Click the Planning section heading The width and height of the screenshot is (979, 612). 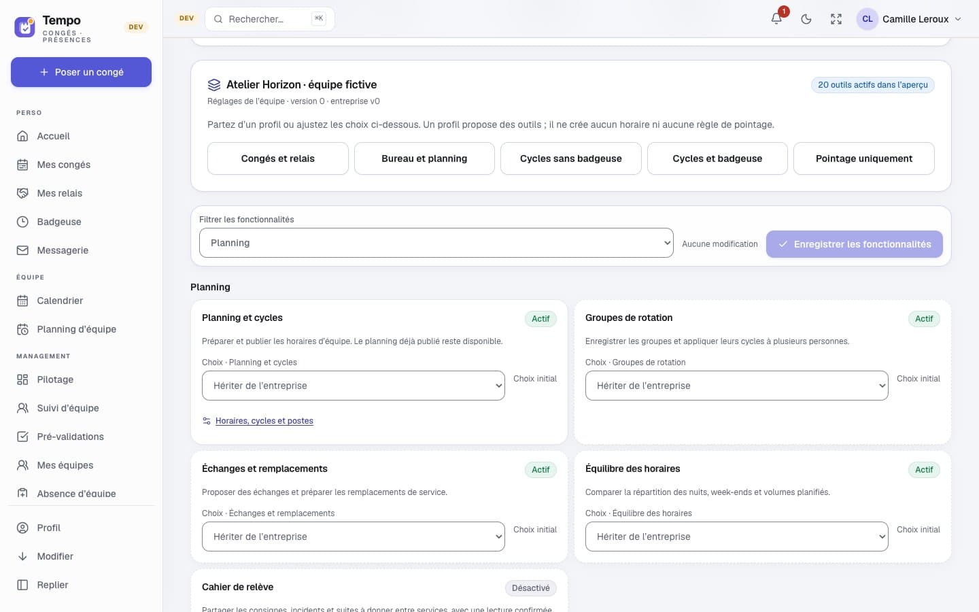210,287
